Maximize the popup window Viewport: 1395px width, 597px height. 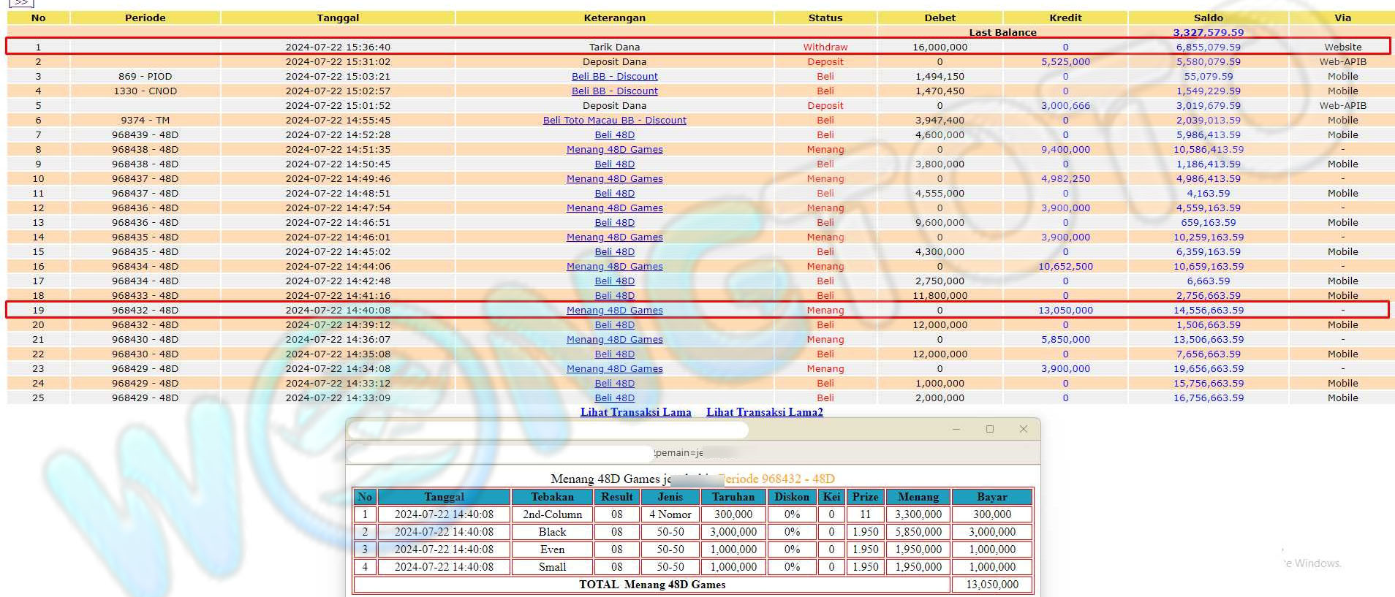[x=990, y=429]
